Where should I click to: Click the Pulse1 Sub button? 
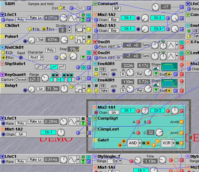[41, 40]
